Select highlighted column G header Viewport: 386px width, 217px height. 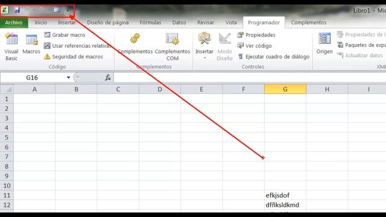pyautogui.click(x=285, y=89)
